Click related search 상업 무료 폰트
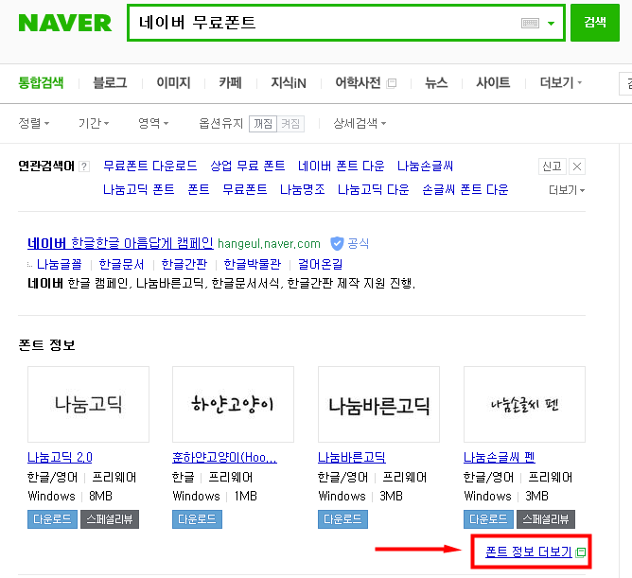The height and width of the screenshot is (578, 632). [248, 166]
